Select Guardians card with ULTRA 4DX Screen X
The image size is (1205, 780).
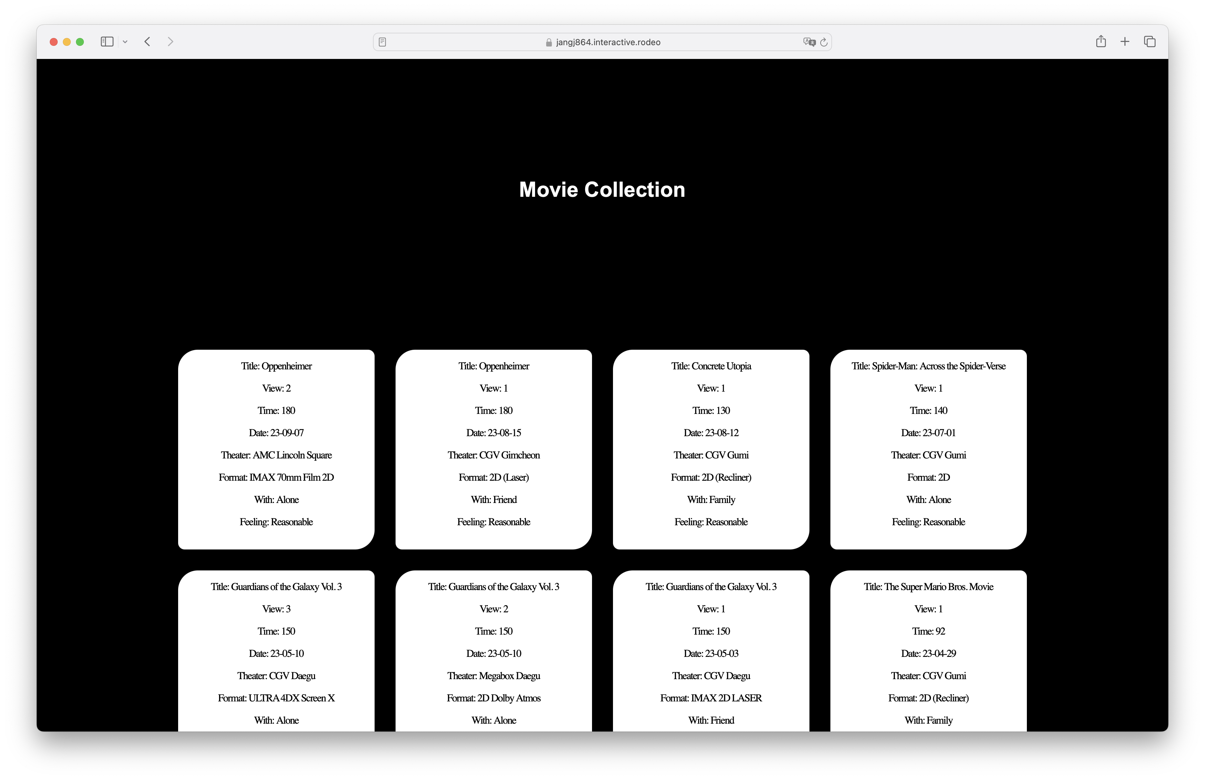[x=276, y=653]
